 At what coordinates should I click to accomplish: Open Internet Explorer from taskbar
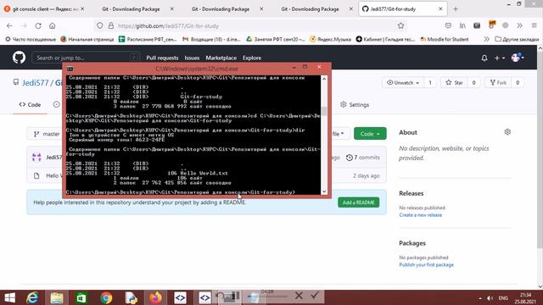(32, 297)
